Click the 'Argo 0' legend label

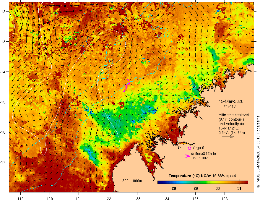coord(199,148)
